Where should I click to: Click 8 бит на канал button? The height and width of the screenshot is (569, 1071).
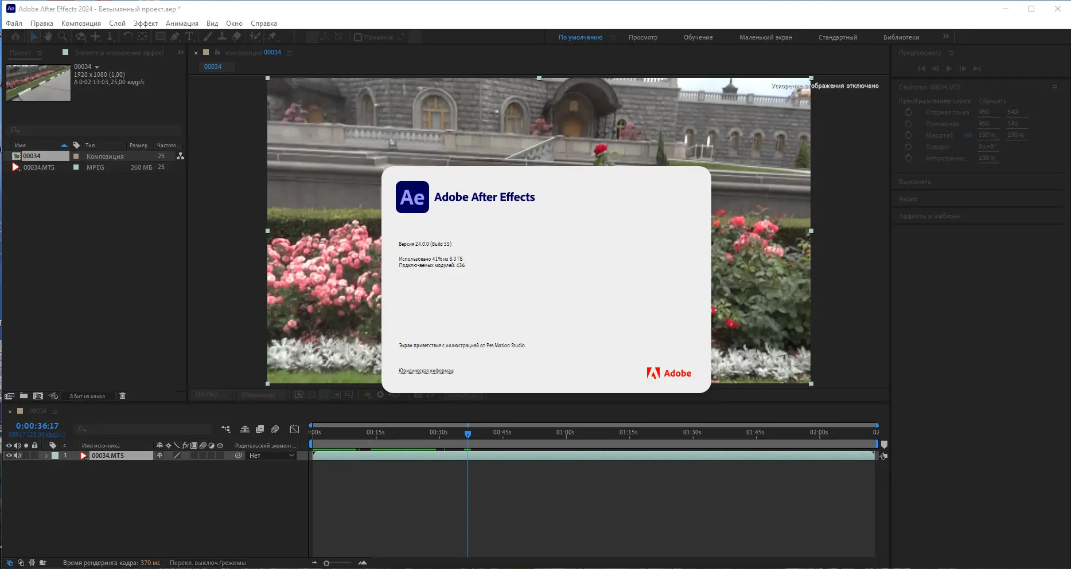point(87,397)
